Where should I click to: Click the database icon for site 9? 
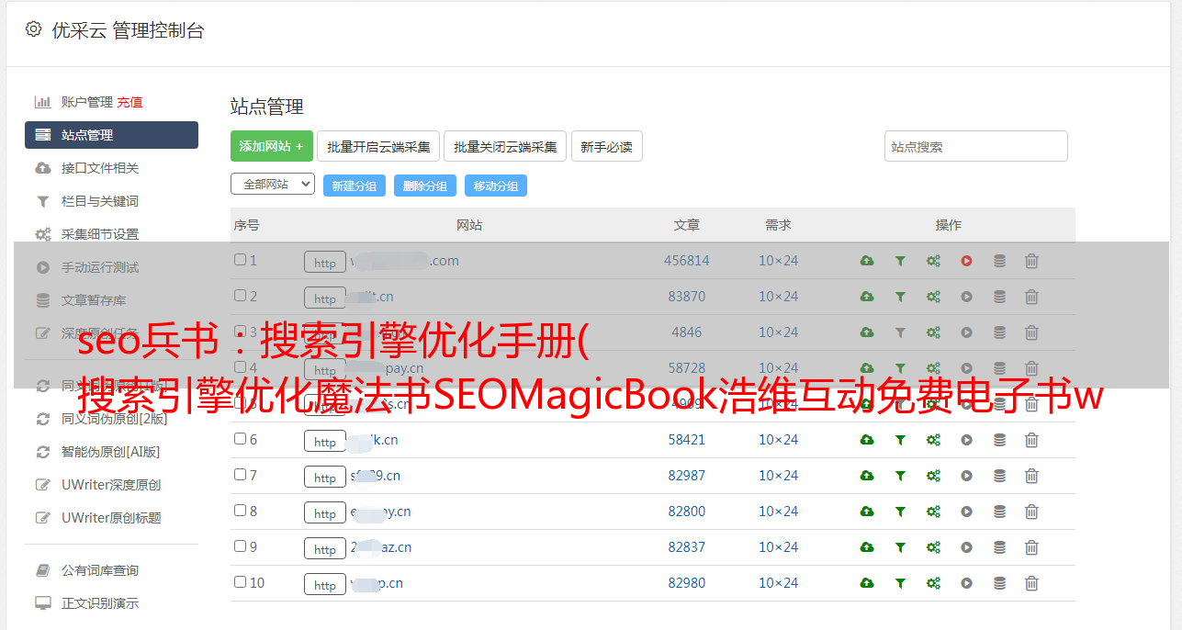tap(999, 547)
